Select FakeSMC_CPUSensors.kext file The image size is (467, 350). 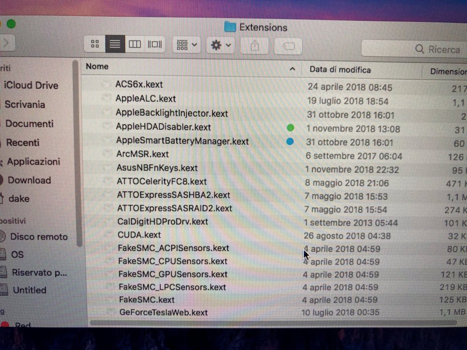point(172,261)
